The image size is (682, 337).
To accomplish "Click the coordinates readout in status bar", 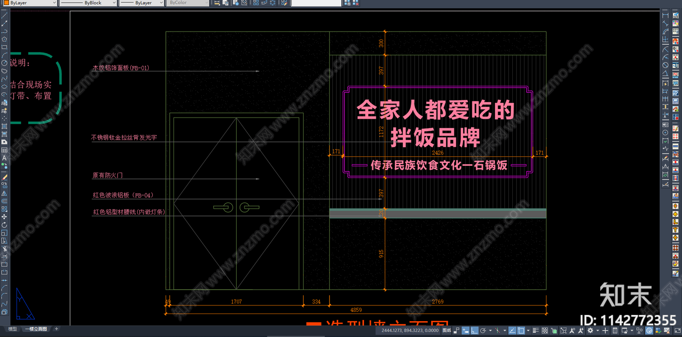I will point(410,331).
